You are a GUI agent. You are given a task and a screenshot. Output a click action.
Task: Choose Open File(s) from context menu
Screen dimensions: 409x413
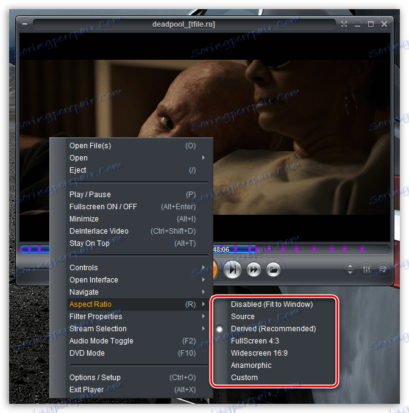137,146
